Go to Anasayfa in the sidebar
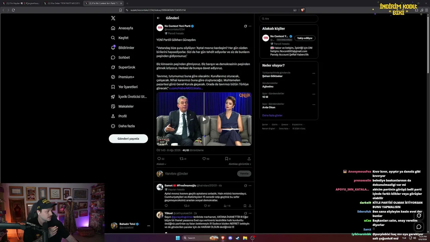This screenshot has width=430, height=242. 122,28
